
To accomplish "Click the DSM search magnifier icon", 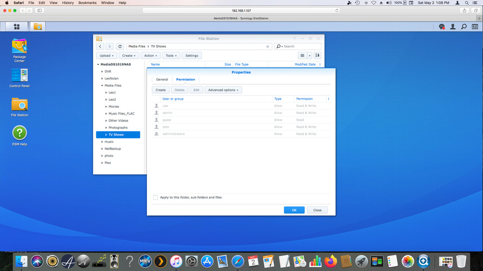I will 464,27.
